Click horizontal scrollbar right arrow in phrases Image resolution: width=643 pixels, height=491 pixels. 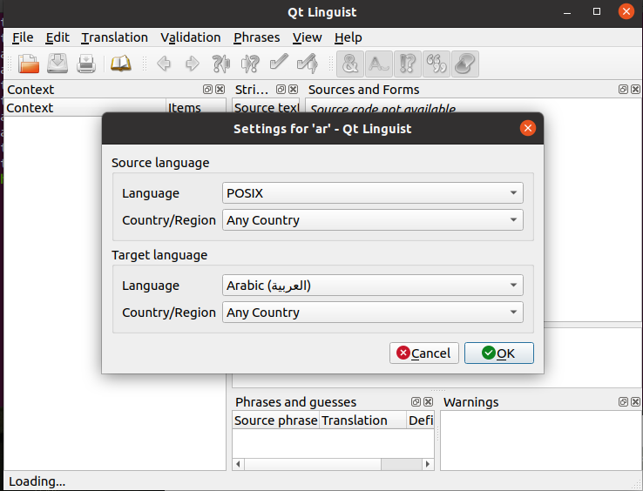[x=428, y=464]
